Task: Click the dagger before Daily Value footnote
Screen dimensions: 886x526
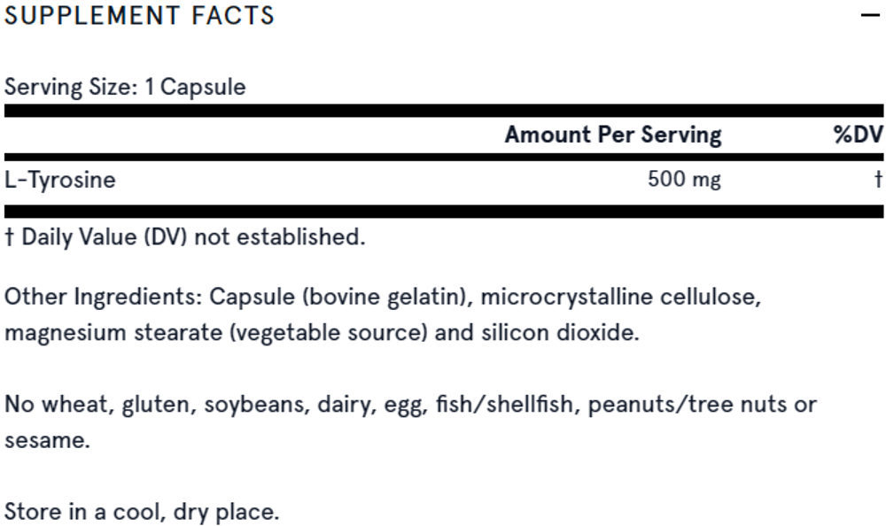Action: pos(9,236)
